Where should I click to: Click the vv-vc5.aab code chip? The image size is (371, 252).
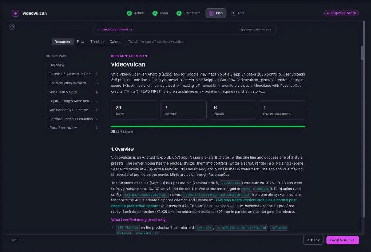pyautogui.click(x=230, y=183)
